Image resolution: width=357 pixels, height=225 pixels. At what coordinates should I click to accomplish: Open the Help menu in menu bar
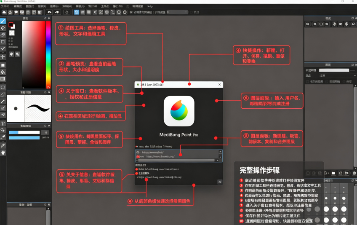150,6
